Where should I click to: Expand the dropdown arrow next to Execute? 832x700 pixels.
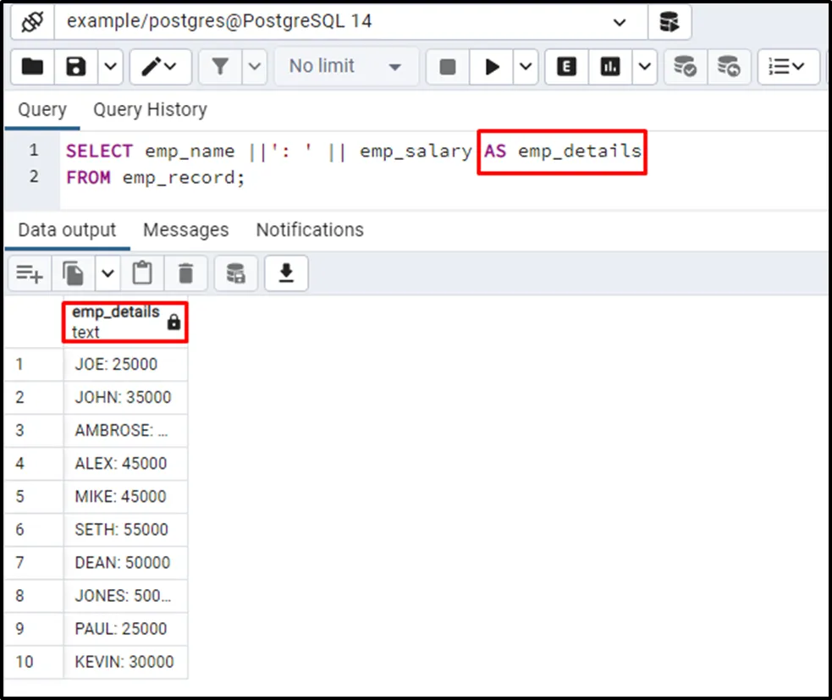(525, 67)
